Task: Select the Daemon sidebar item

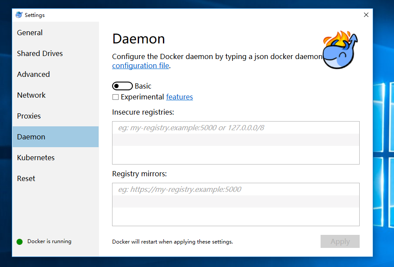Action: click(55, 137)
